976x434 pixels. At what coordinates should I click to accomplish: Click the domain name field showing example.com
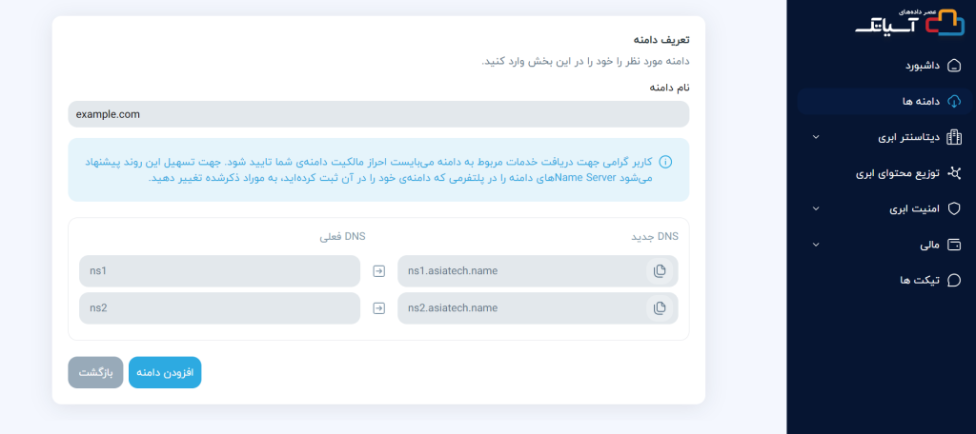pos(378,114)
